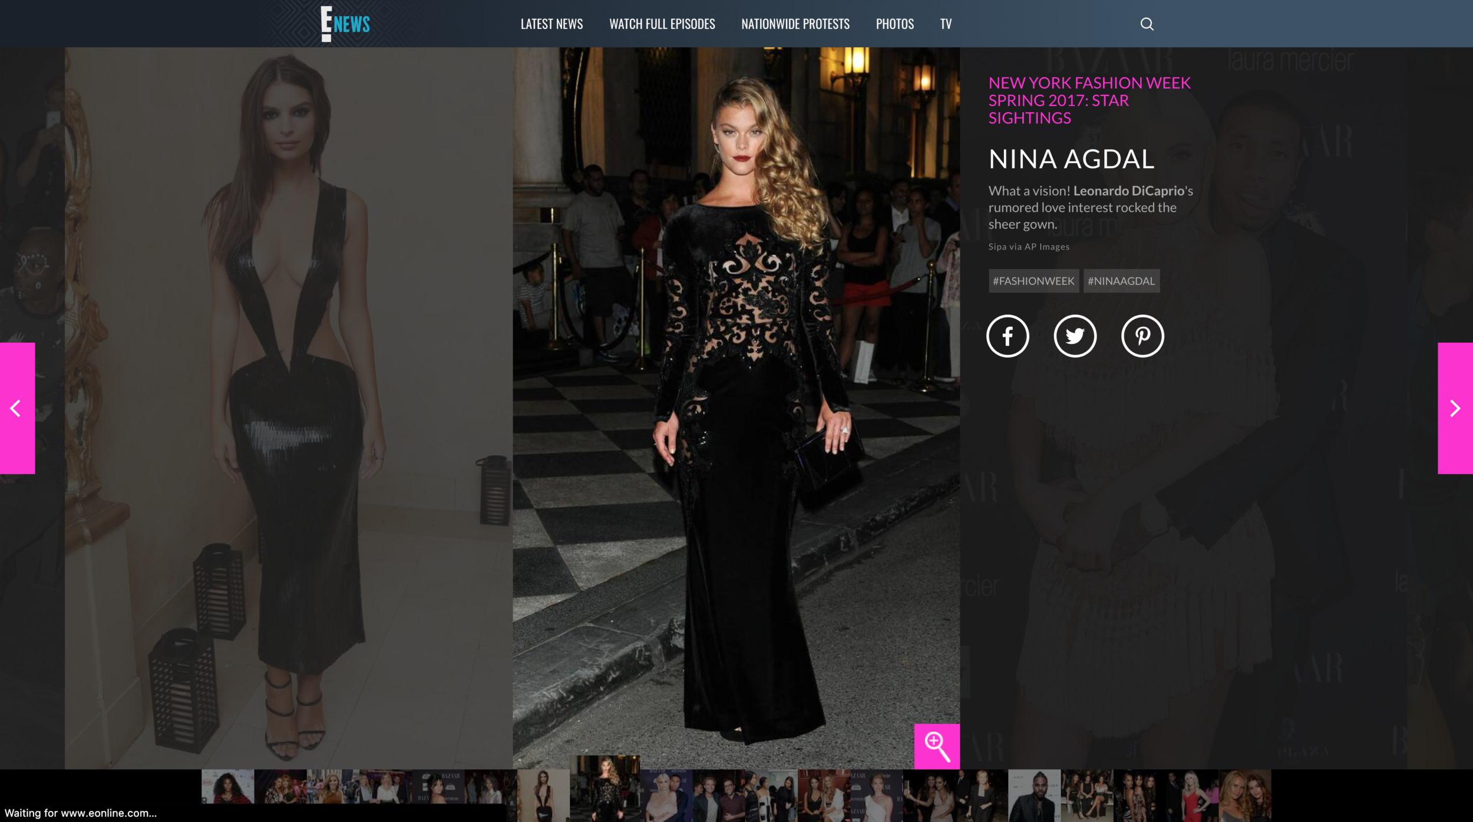Share photo on Twitter

(1075, 336)
